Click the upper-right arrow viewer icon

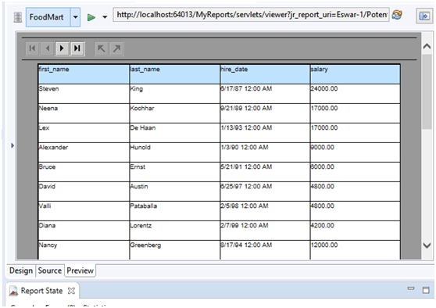tap(116, 48)
